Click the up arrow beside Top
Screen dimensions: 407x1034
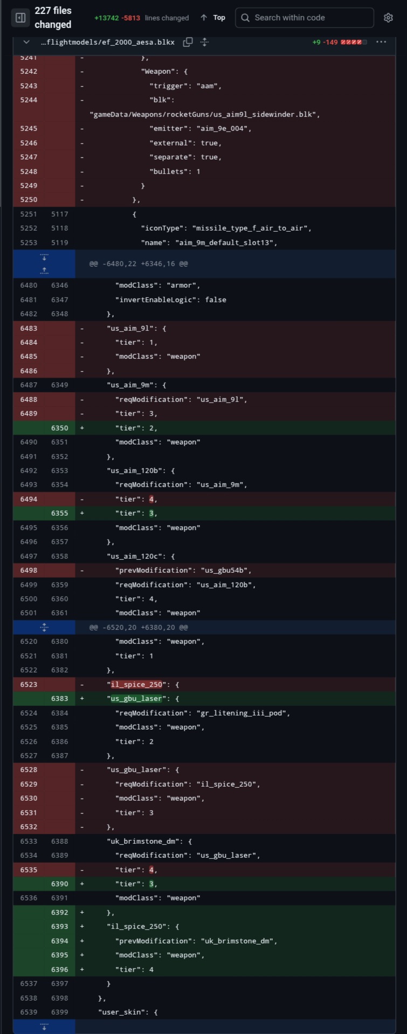pyautogui.click(x=204, y=18)
